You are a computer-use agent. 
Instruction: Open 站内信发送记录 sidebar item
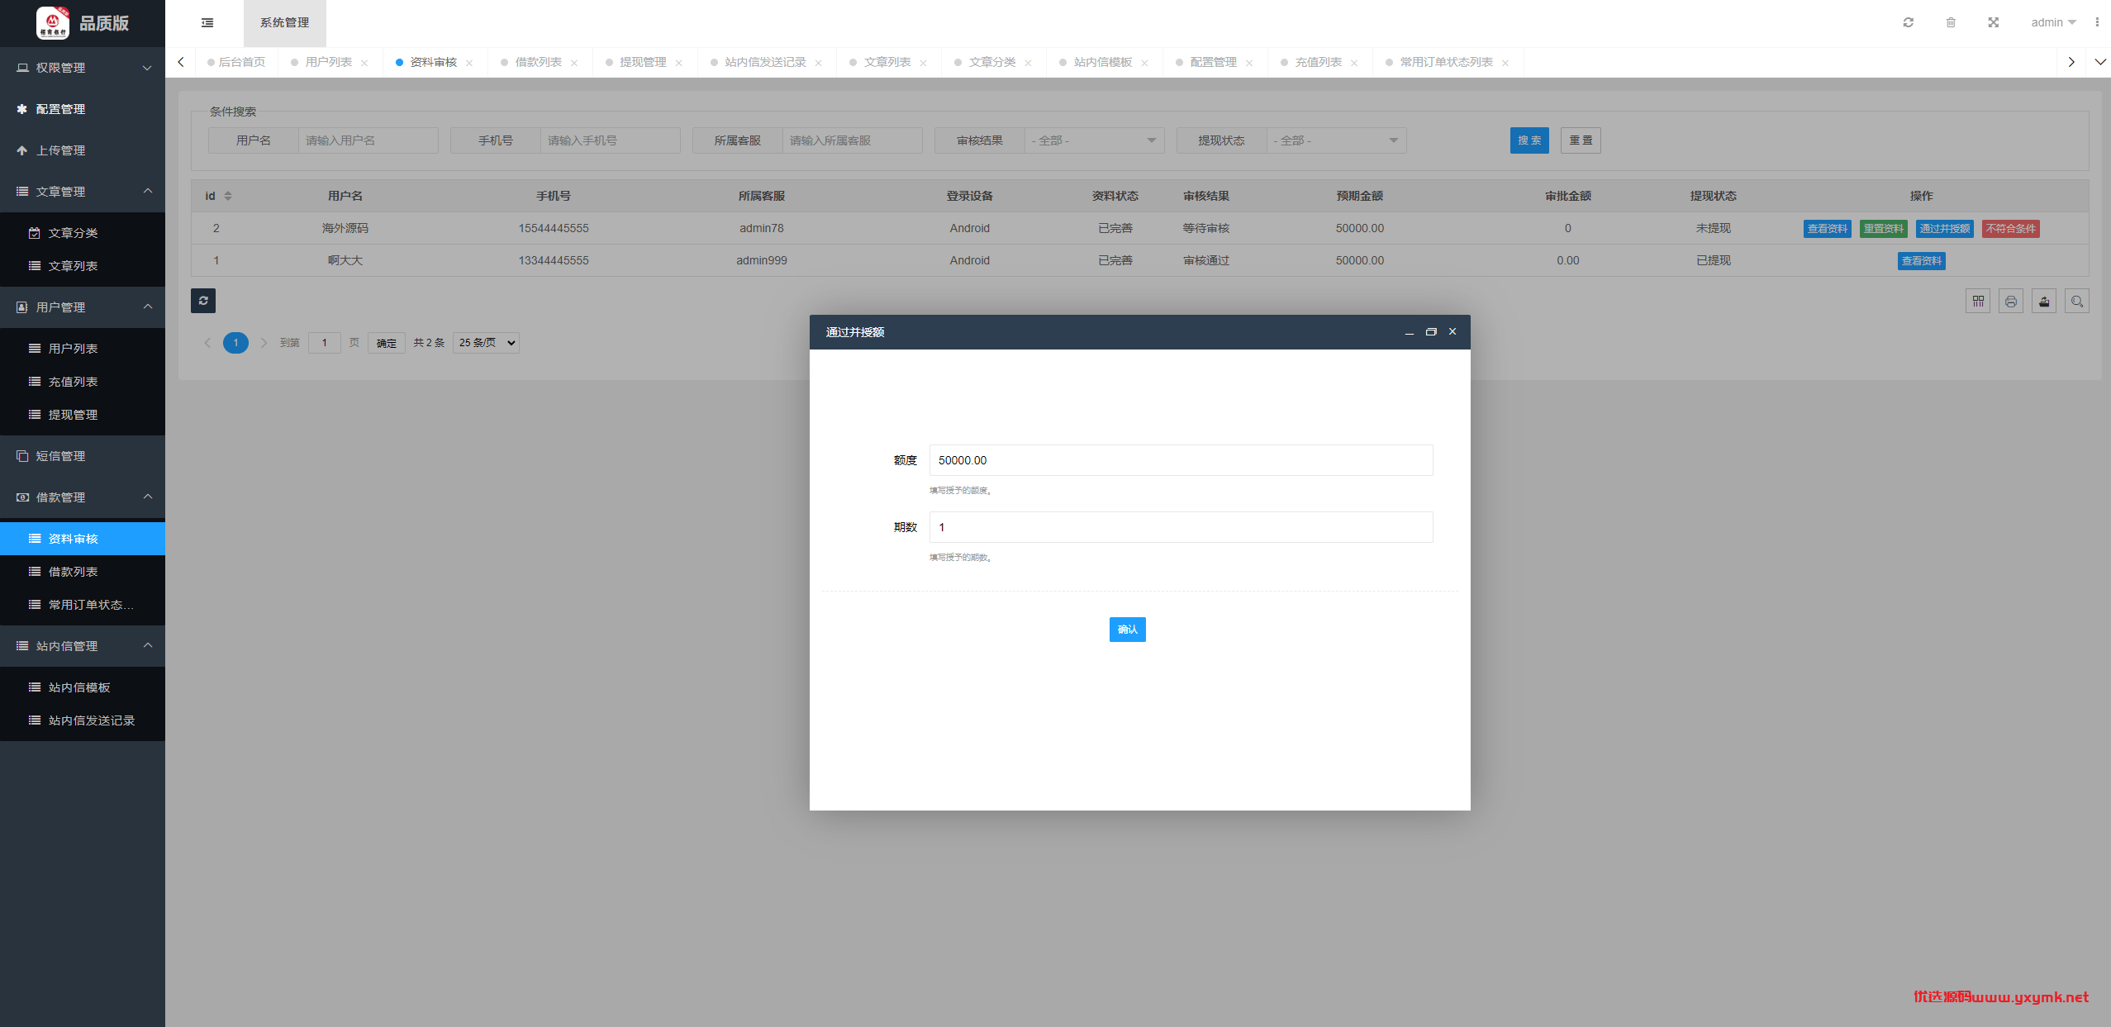[x=83, y=720]
